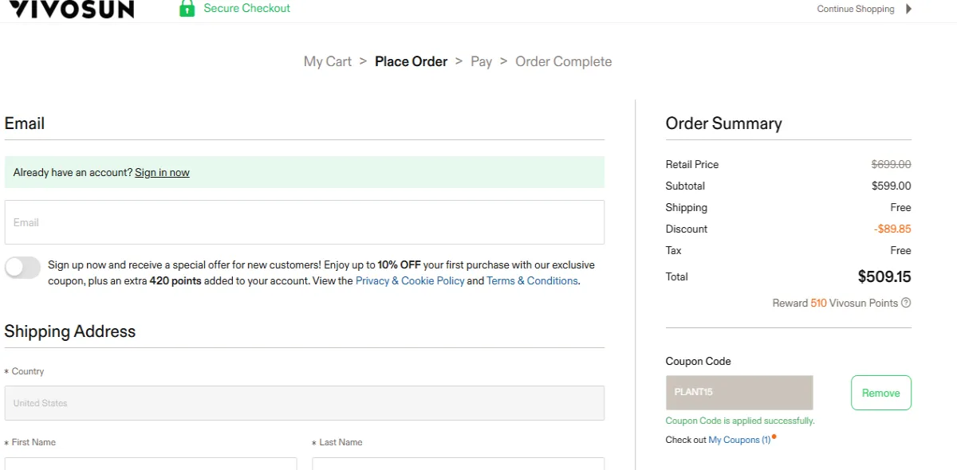
Task: Enable the new customer sign-up offer toggle
Action: pos(22,268)
